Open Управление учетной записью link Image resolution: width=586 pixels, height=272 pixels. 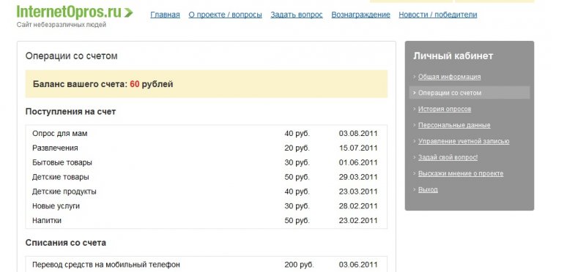(x=464, y=141)
